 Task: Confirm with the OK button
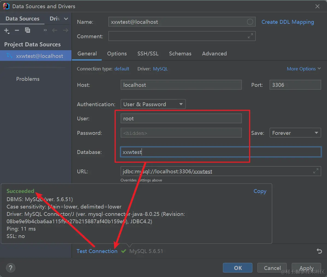[x=238, y=268]
